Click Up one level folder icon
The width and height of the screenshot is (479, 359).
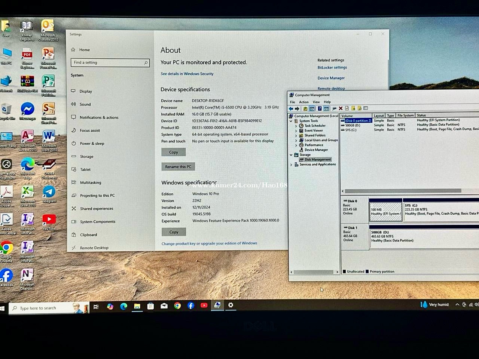305,109
